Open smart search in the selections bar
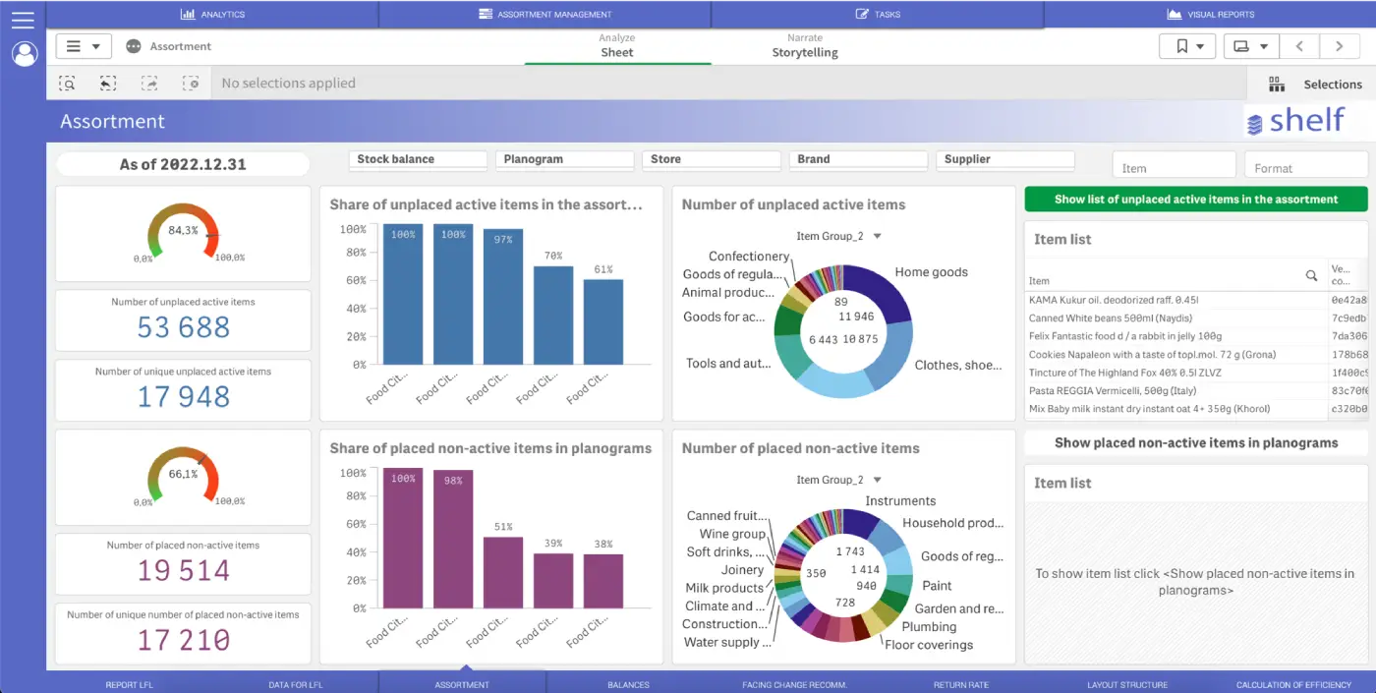 pyautogui.click(x=67, y=83)
